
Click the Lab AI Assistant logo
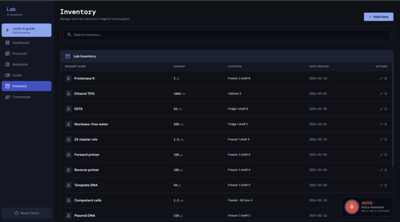coord(14,11)
